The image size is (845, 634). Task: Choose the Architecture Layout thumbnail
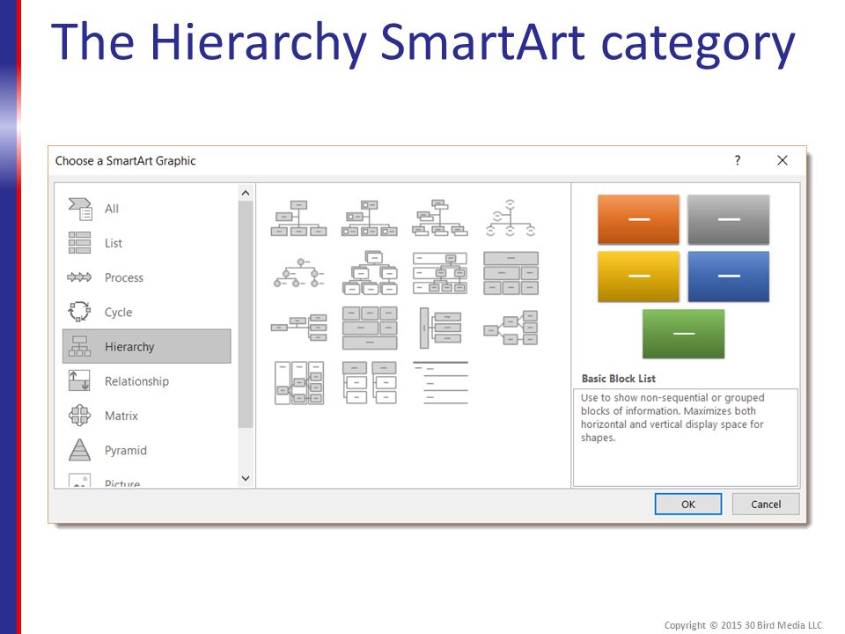pyautogui.click(x=369, y=328)
